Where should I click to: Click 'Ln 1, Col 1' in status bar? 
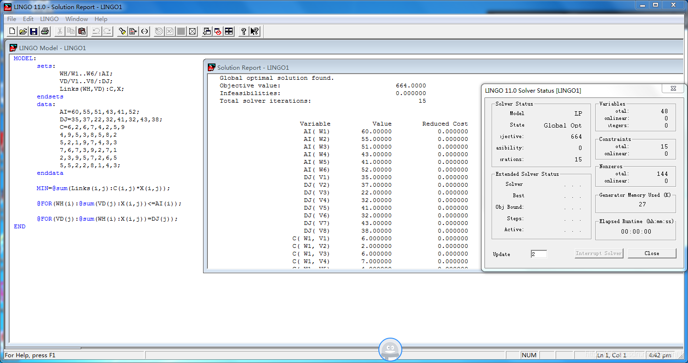tap(612, 355)
